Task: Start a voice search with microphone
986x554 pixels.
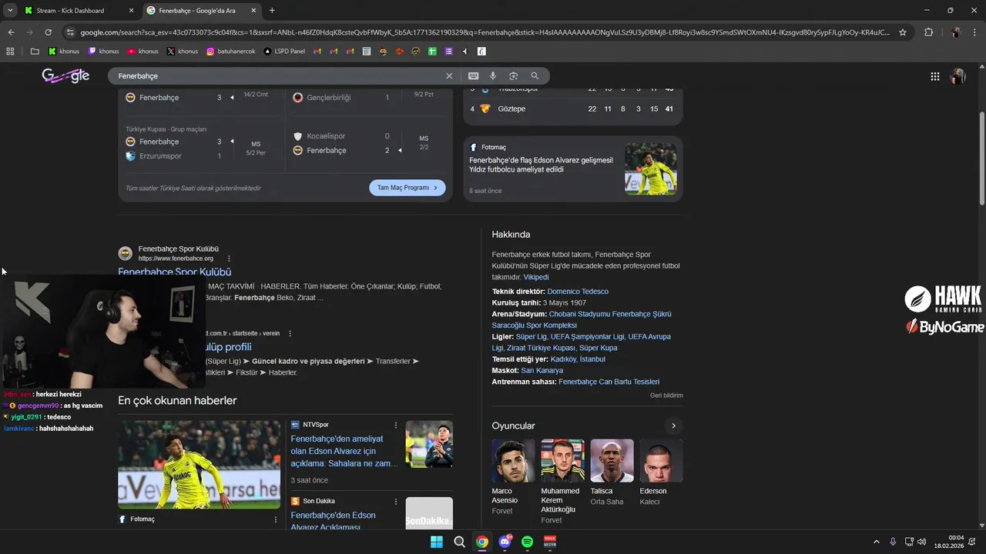Action: pyautogui.click(x=493, y=76)
